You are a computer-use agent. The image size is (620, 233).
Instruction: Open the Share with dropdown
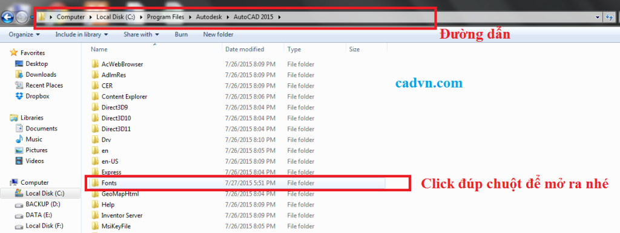[141, 34]
